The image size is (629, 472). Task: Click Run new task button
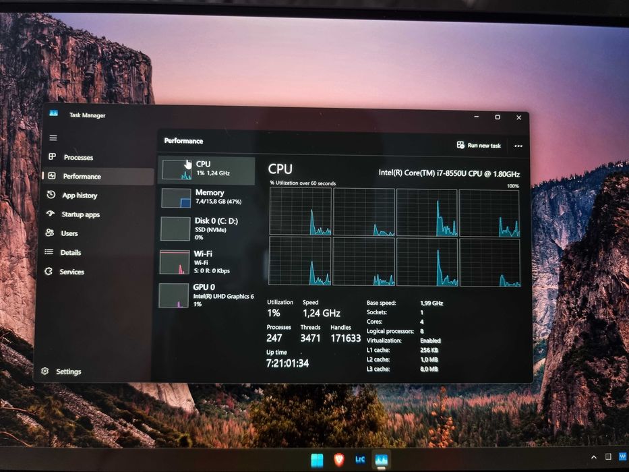[479, 145]
